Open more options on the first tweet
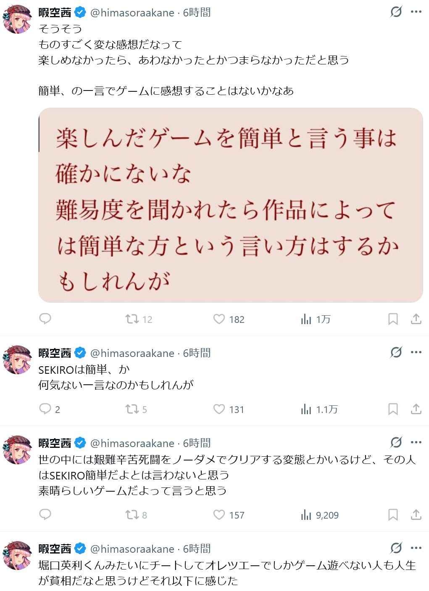Viewport: 429px width, 591px height. (416, 12)
